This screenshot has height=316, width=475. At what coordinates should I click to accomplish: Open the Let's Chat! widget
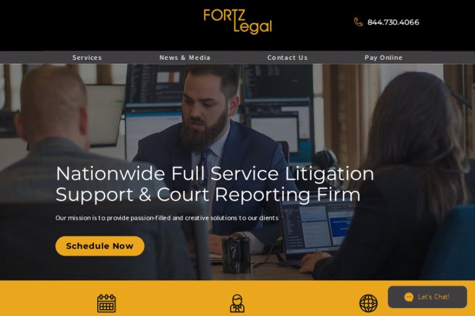(x=427, y=297)
